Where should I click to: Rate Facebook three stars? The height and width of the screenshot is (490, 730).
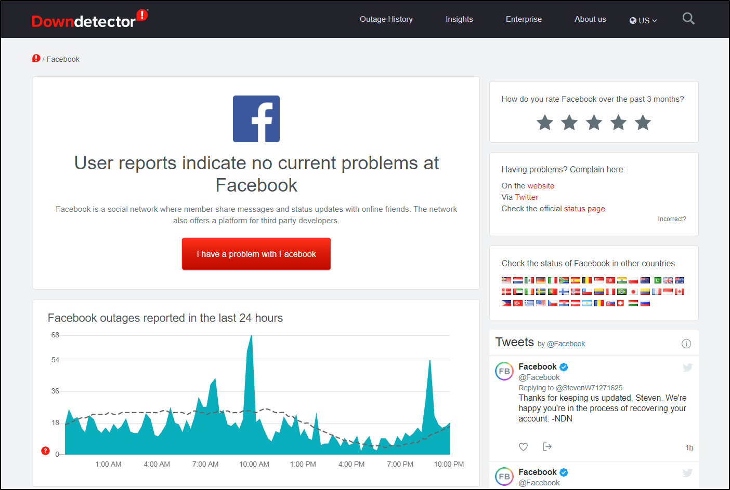[x=594, y=122]
